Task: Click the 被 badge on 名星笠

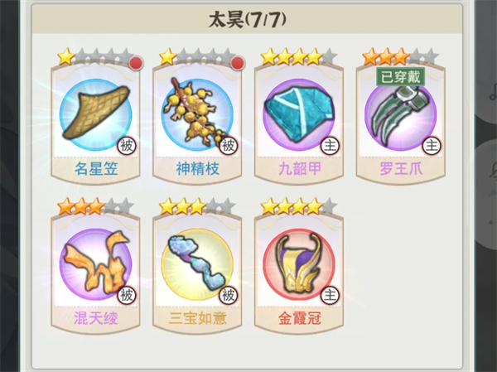Action: coord(127,146)
